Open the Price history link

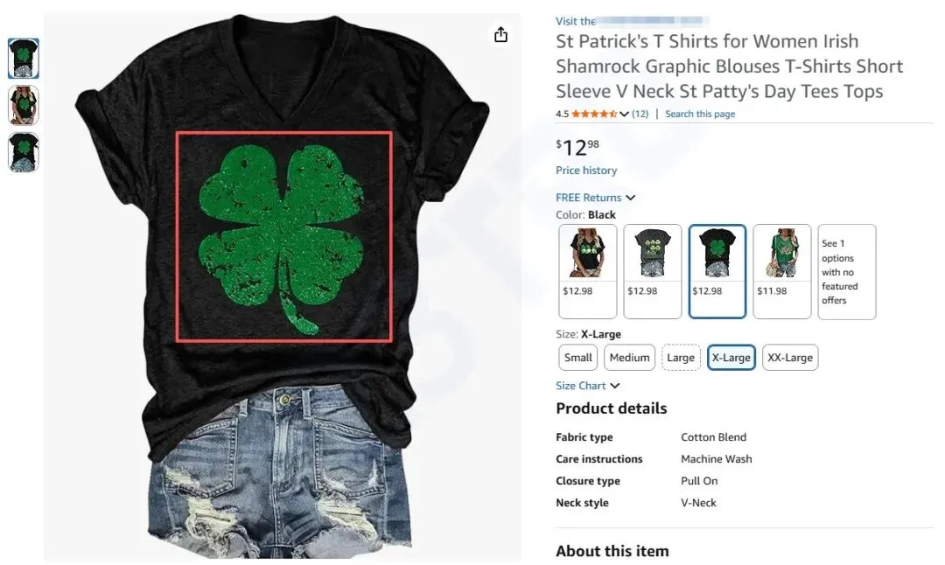tap(586, 171)
